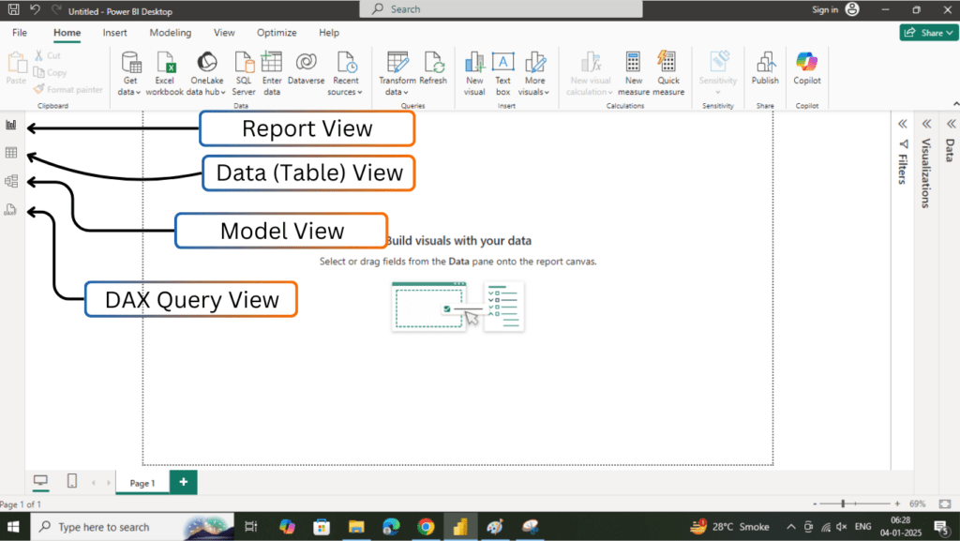Switch to desktop layout icon
Screen dimensions: 960x541
[x=40, y=482]
